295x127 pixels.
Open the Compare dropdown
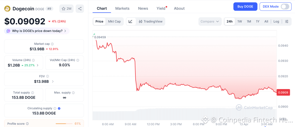coord(210,21)
